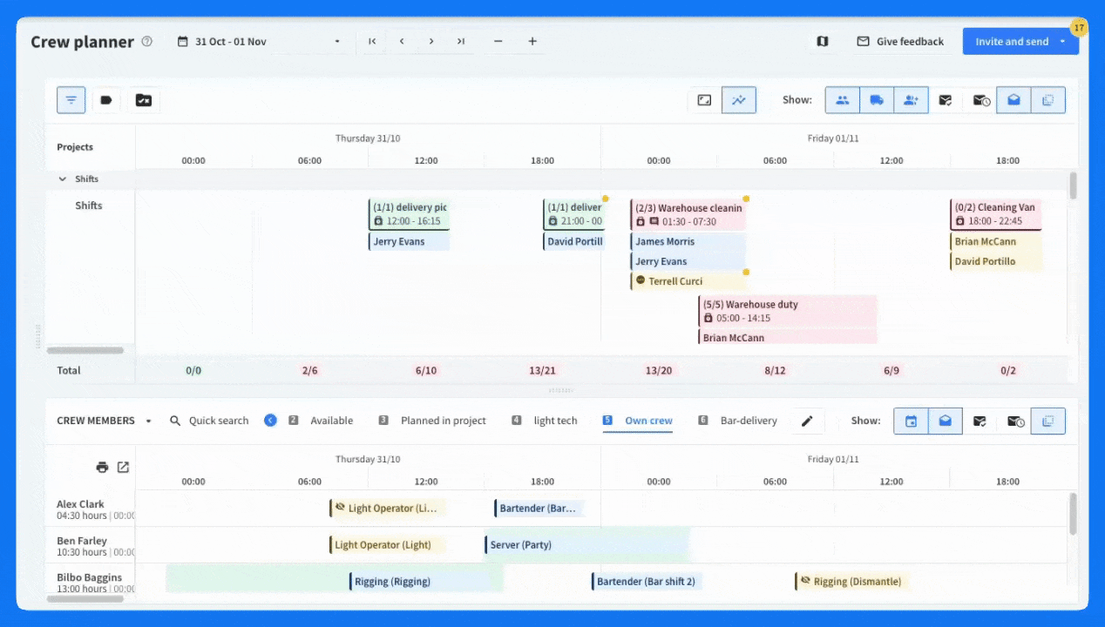
Task: Open CREW MEMBERS dropdown
Action: [104, 421]
